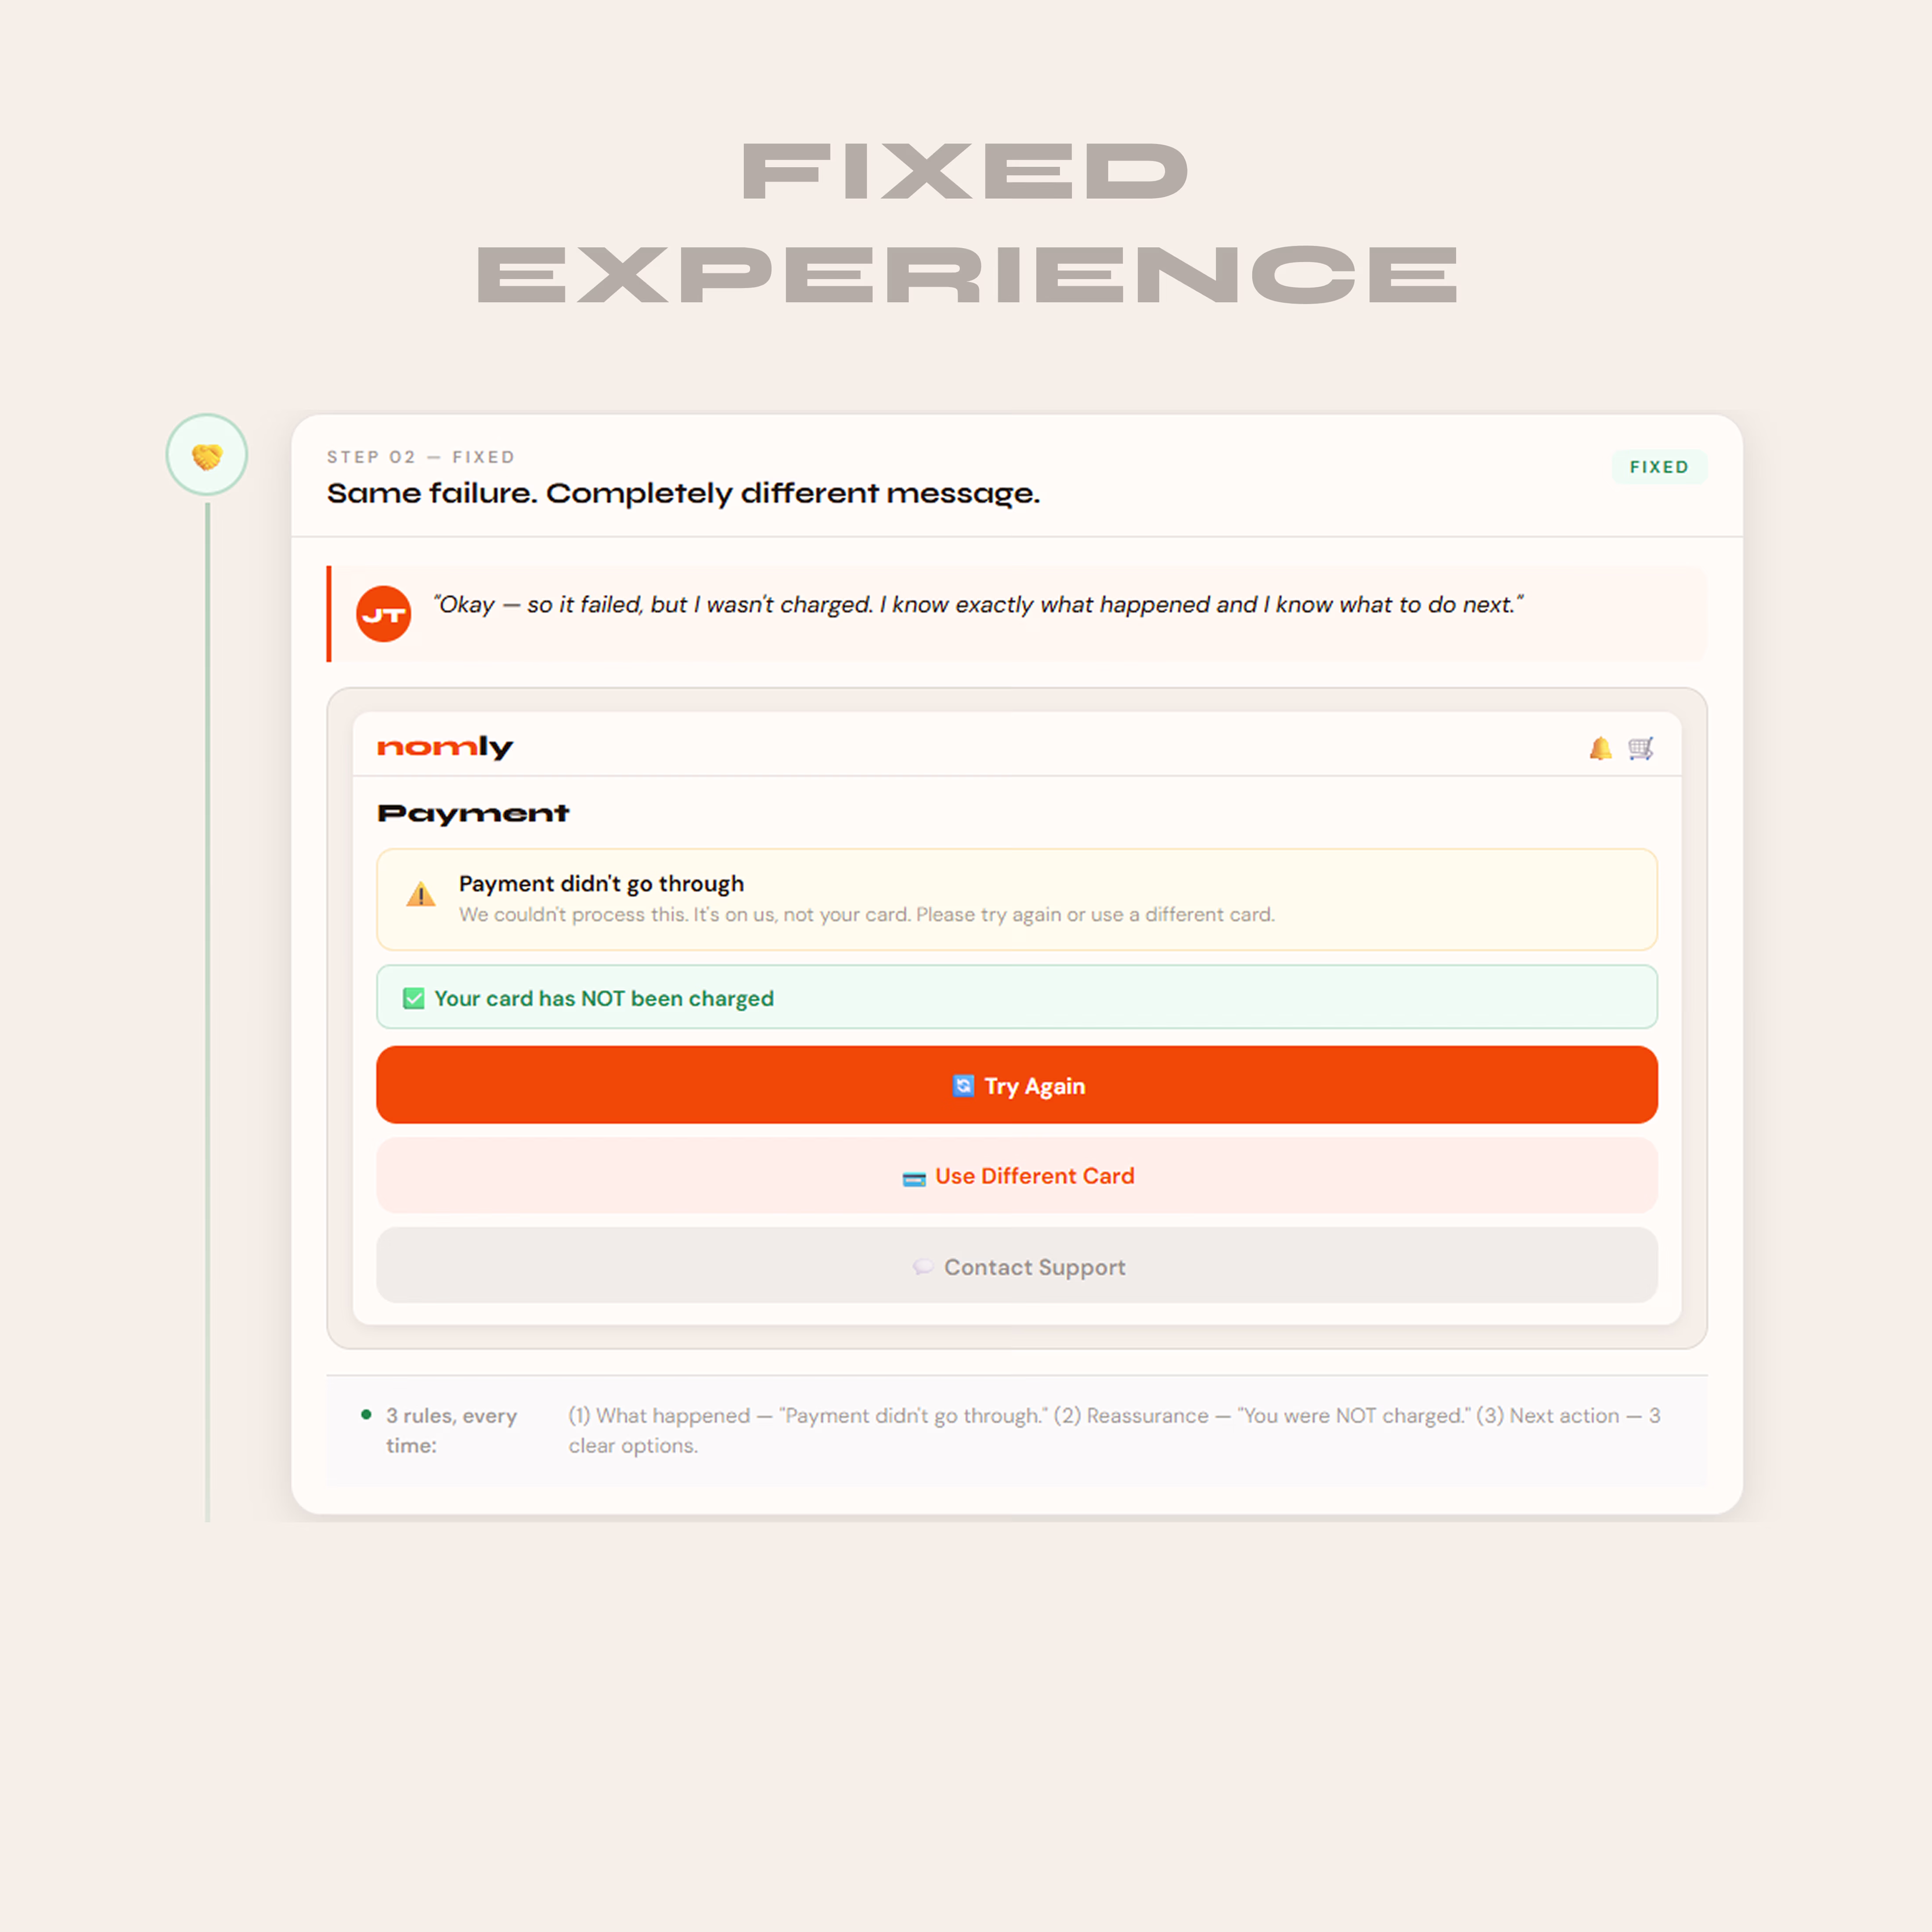Click the yellow warning triangle icon
This screenshot has width=1932, height=1932.
[x=421, y=894]
